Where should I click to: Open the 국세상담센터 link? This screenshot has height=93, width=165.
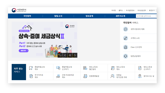pos(142,10)
